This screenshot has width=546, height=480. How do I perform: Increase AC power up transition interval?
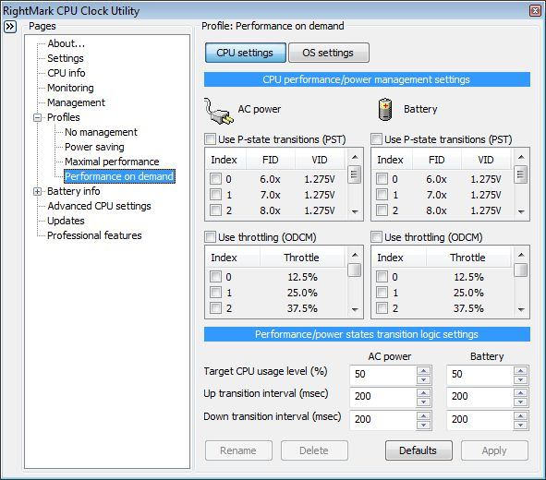[x=424, y=392]
